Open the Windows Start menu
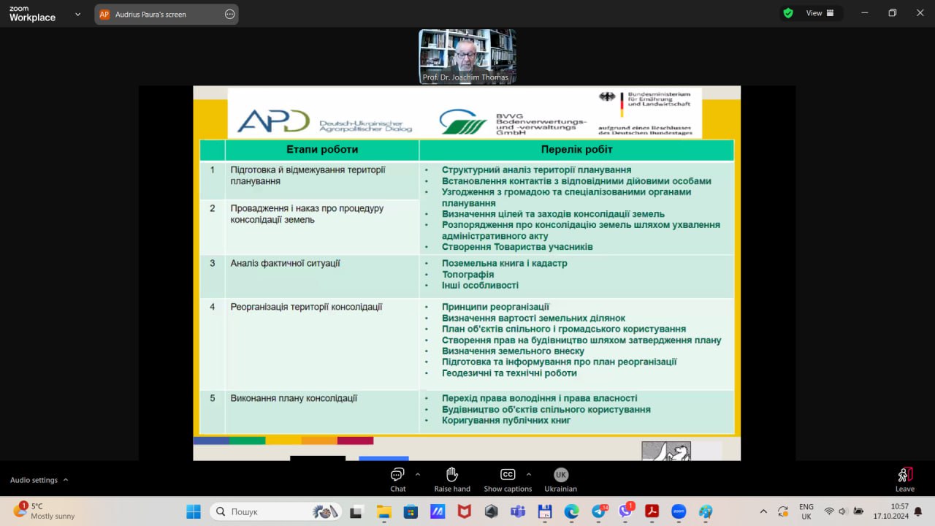The image size is (935, 526). (x=194, y=511)
